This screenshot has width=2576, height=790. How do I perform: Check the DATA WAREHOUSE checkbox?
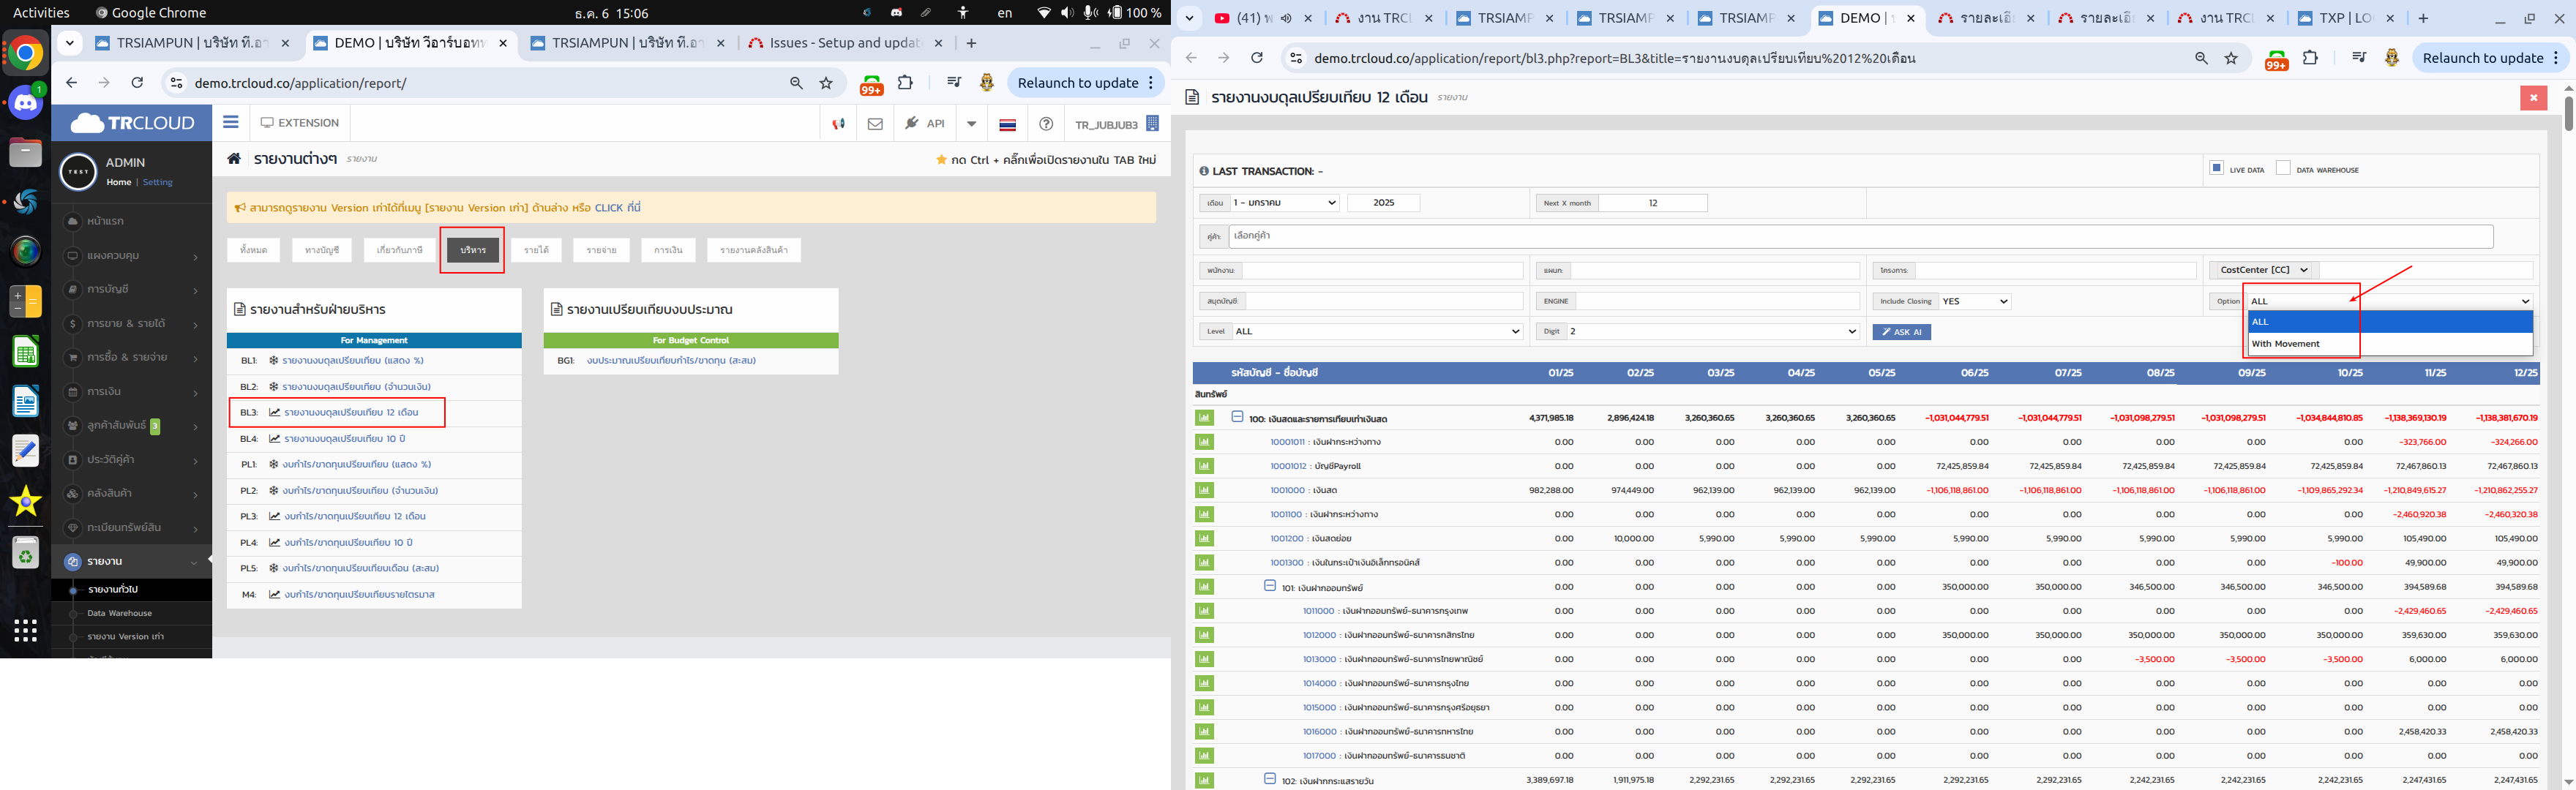(2283, 168)
